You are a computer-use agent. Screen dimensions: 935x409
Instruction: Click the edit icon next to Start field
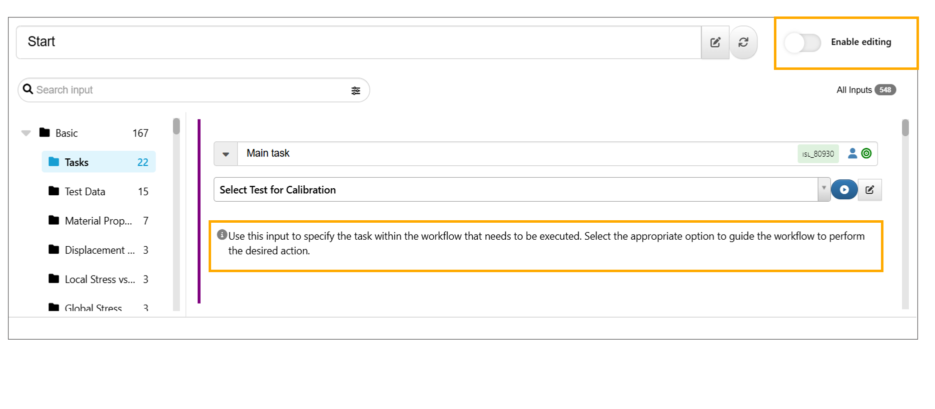(x=715, y=42)
